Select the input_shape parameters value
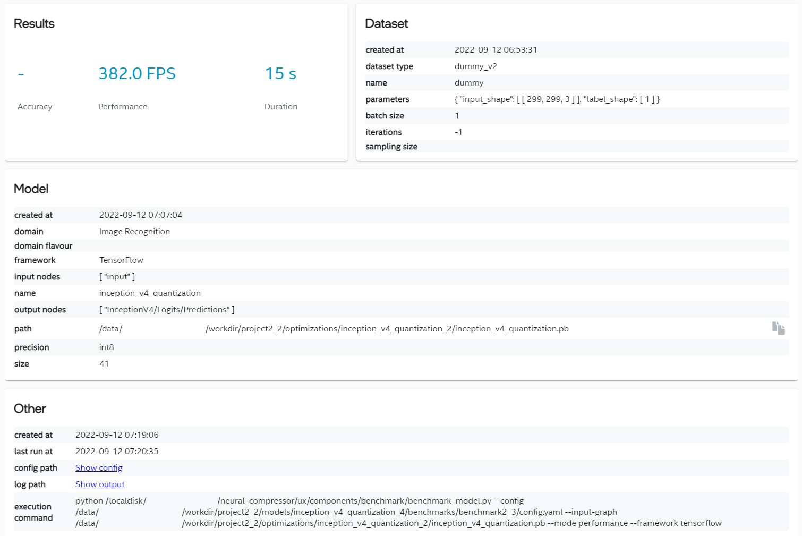The width and height of the screenshot is (802, 536). [557, 99]
